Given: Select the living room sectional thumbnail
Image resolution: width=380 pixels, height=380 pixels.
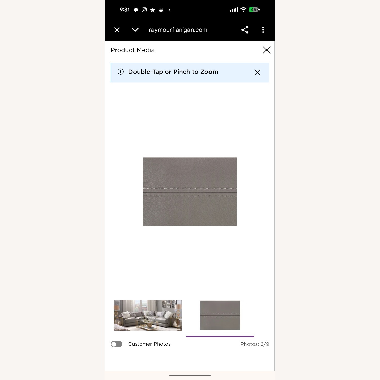Looking at the screenshot, I should pyautogui.click(x=148, y=315).
